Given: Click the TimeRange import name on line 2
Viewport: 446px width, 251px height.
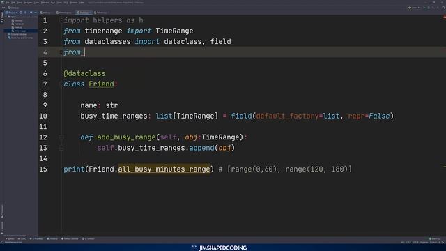Looking at the screenshot, I should tap(174, 31).
